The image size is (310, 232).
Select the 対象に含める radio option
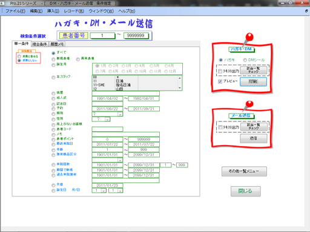(x=19, y=56)
